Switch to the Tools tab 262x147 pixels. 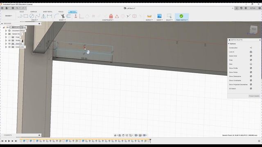click(61, 12)
